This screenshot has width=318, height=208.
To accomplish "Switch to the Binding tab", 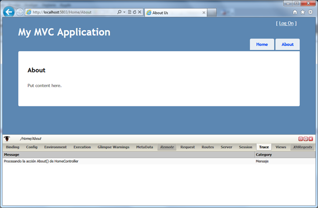I will (x=13, y=147).
